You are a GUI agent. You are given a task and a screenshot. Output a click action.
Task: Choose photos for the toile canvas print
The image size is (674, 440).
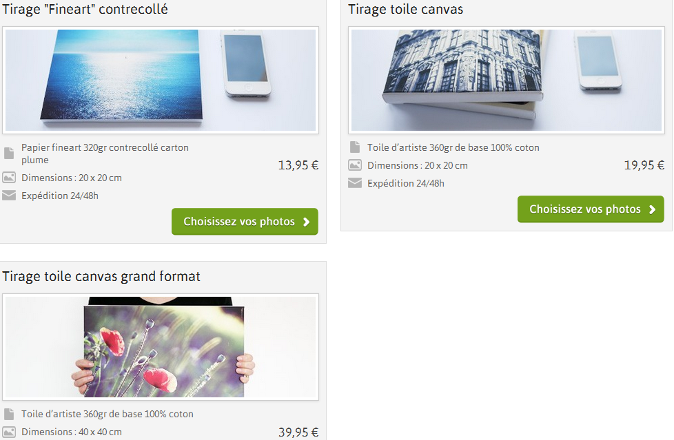coord(591,209)
